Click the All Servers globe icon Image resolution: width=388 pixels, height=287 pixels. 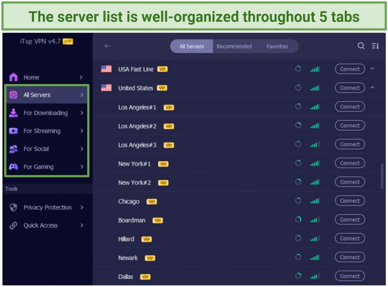13,95
